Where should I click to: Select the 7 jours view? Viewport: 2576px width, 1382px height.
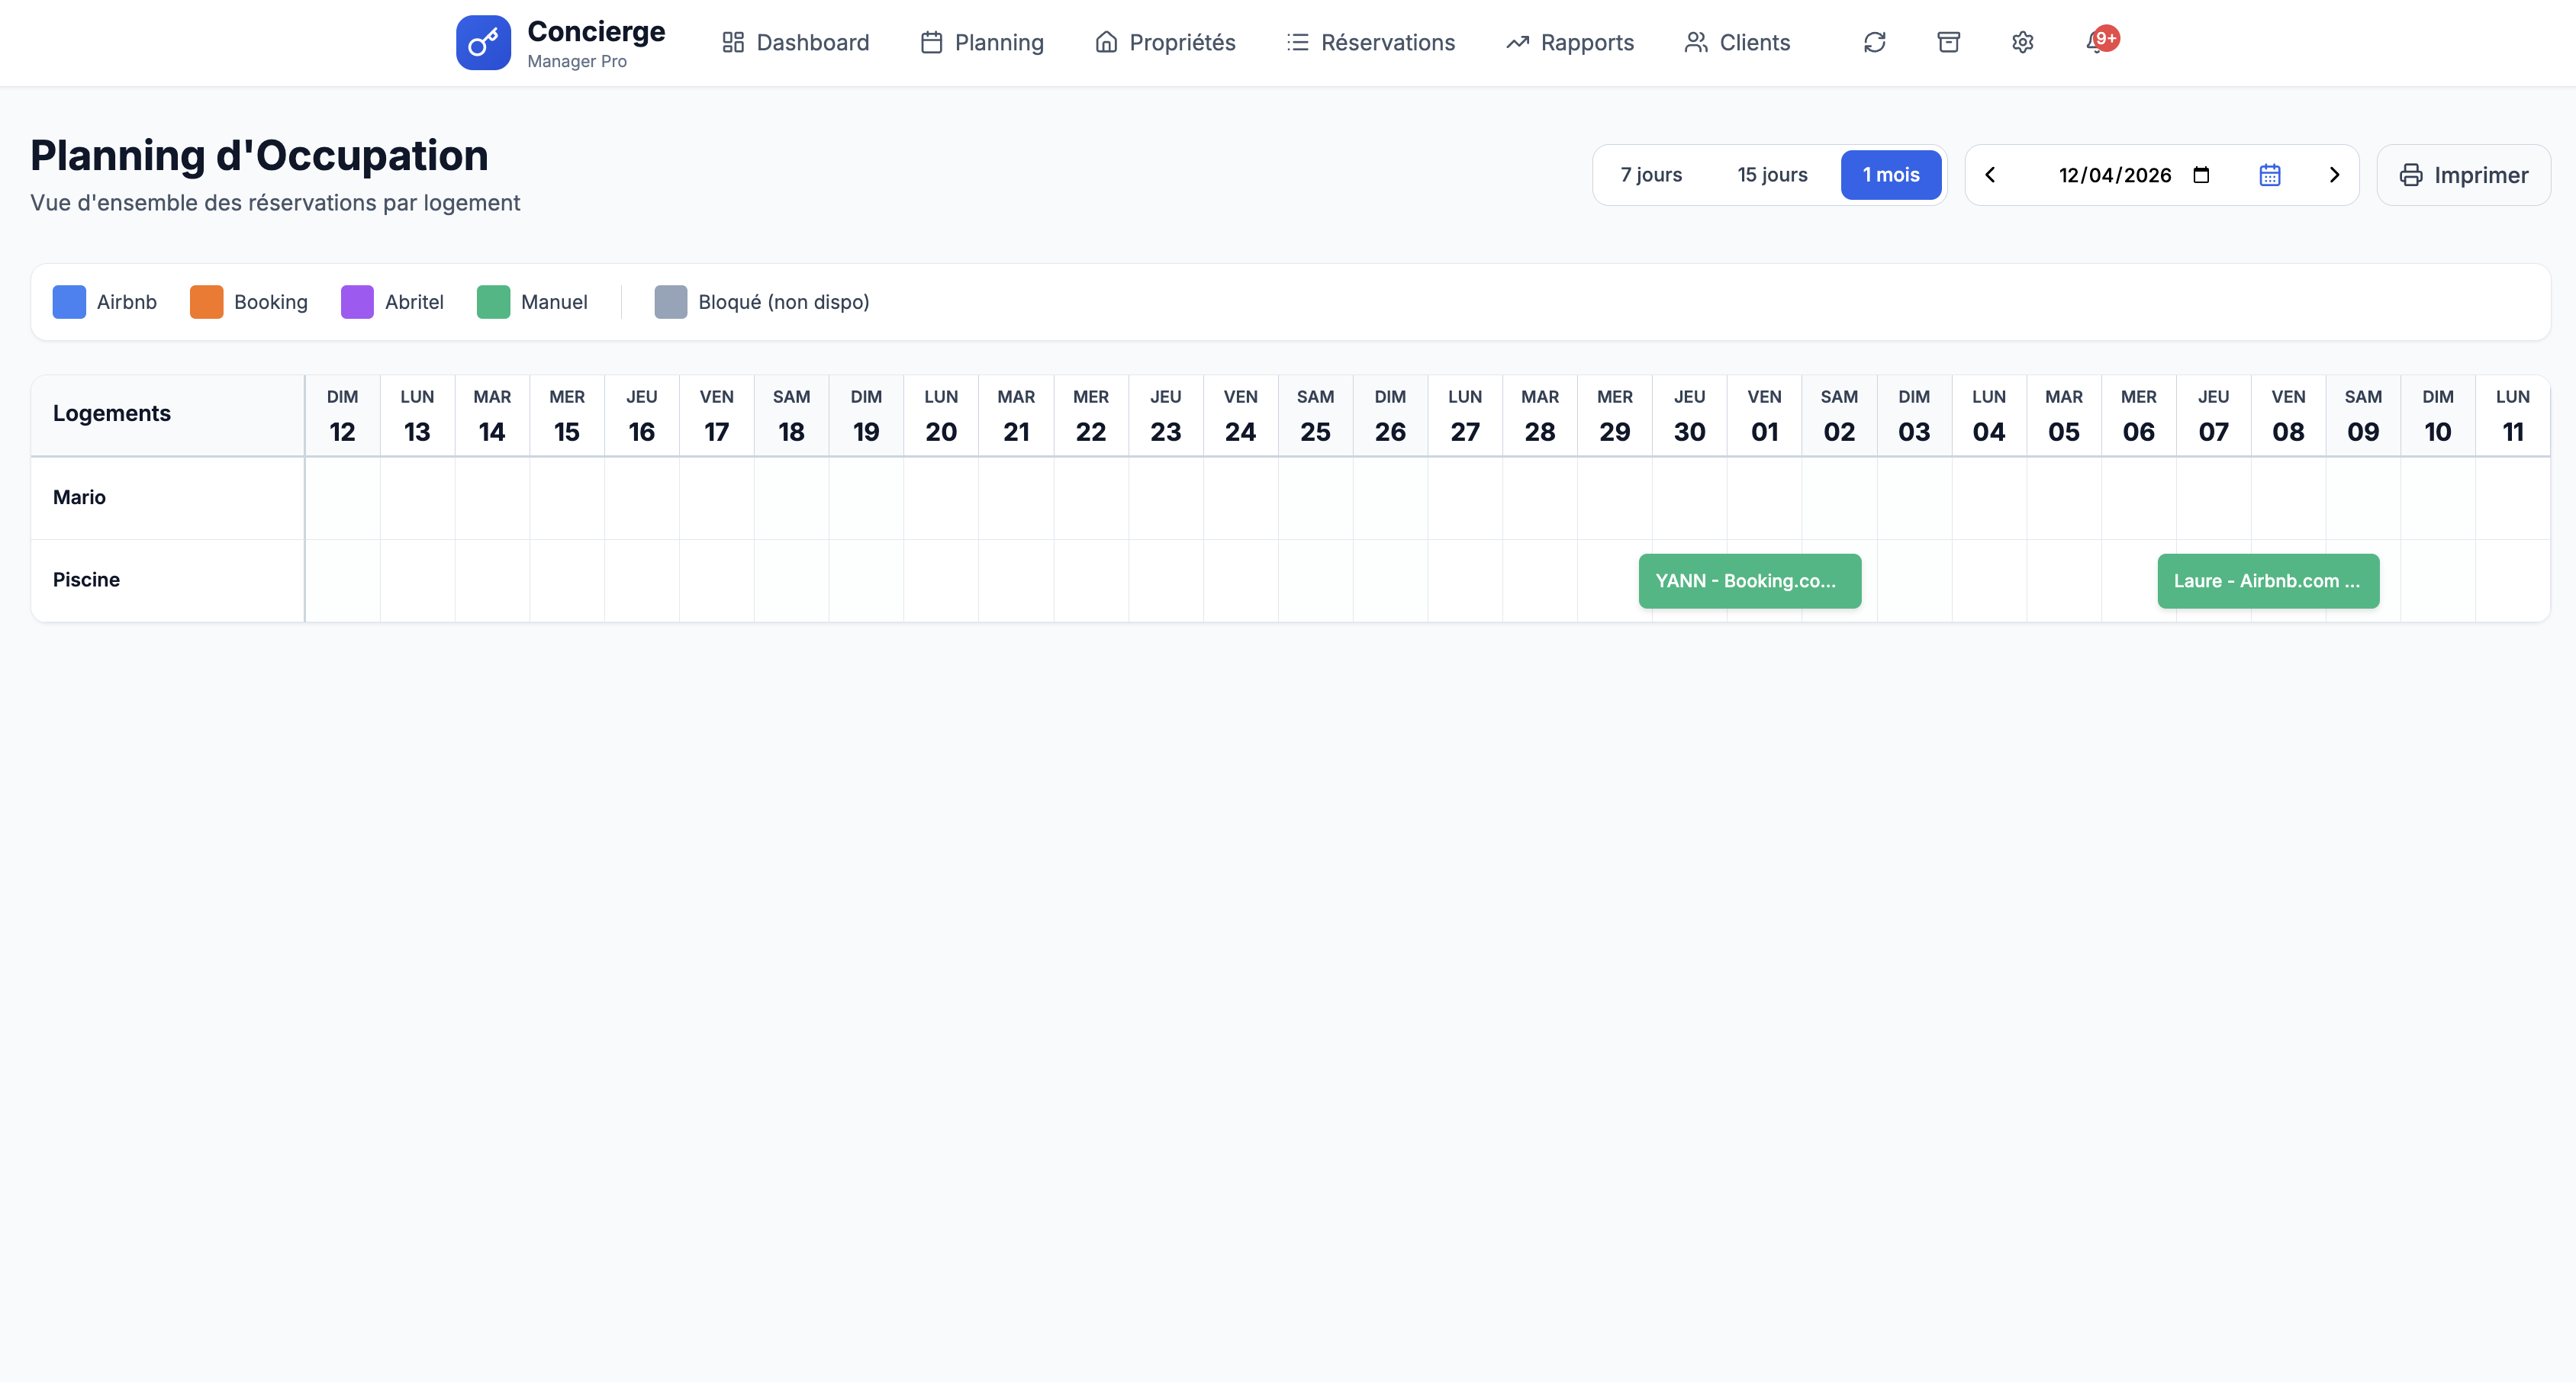(1651, 175)
